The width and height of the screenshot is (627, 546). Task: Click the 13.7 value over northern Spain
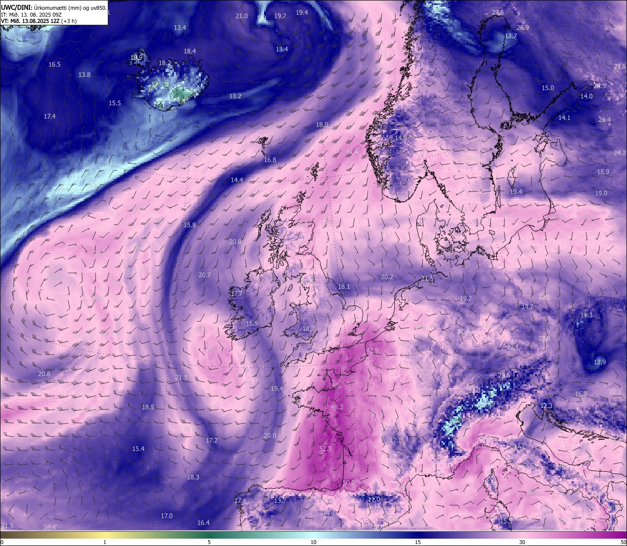coord(280,500)
